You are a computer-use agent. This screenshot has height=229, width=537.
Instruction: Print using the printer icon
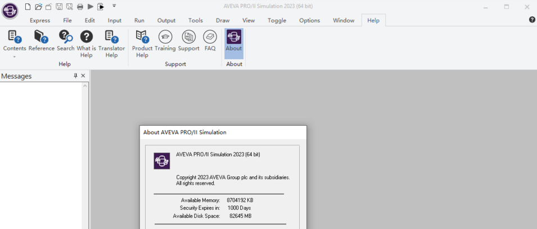coord(80,6)
